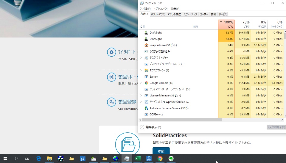Switch to the 詳細 tab
Viewport: 286px width, 163px height.
pos(213,14)
